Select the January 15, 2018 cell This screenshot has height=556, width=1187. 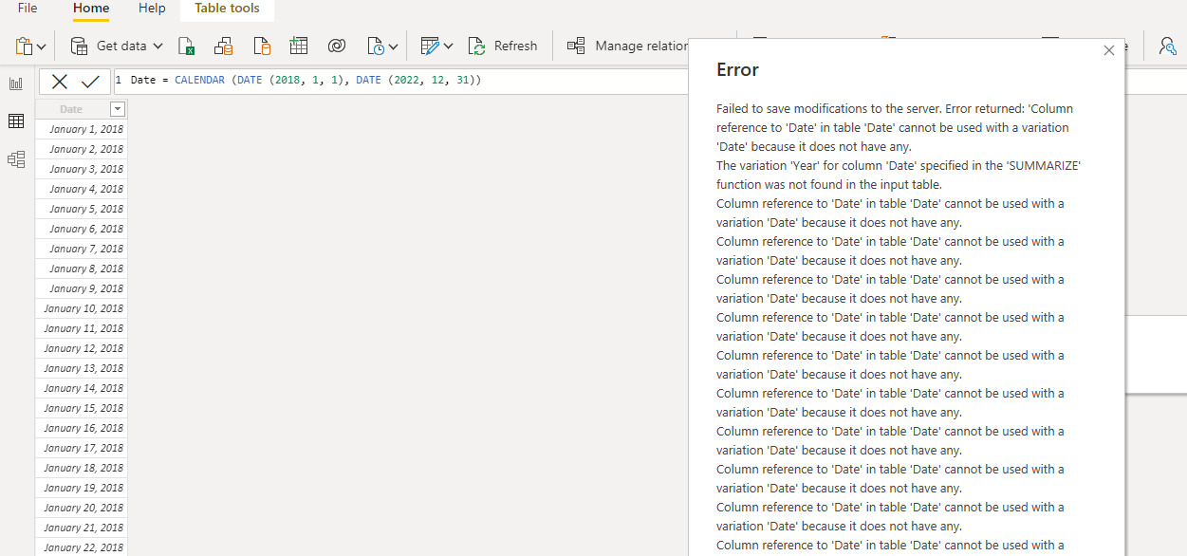82,408
